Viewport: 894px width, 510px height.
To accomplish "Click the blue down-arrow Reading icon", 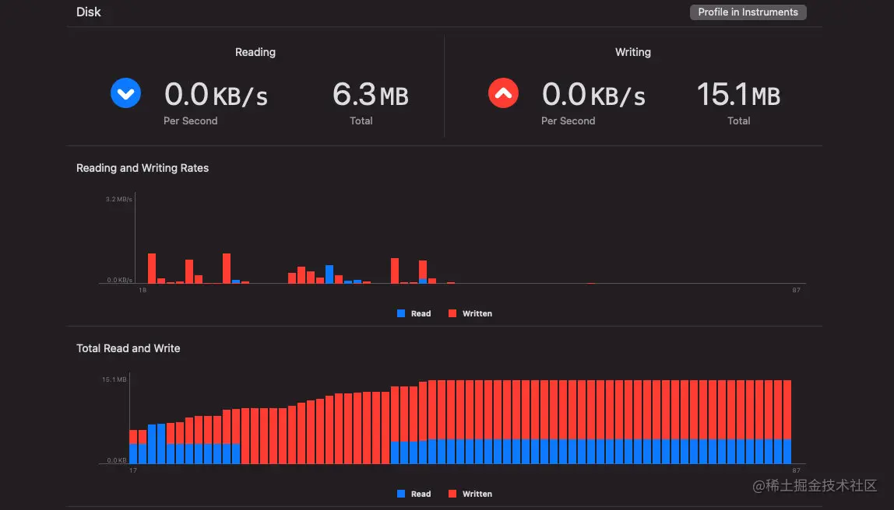I will pos(126,93).
